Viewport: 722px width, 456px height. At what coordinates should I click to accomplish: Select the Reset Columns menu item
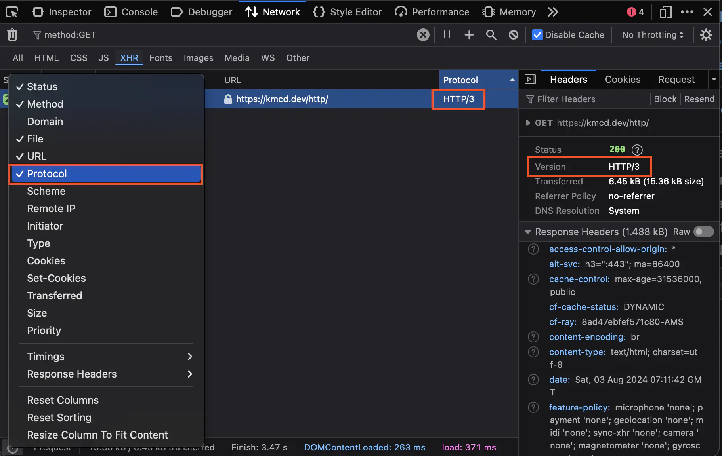click(63, 400)
